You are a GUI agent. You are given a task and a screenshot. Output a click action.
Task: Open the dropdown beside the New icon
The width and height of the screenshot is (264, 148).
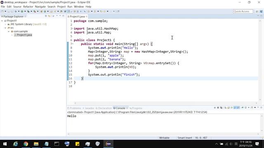click(5, 12)
